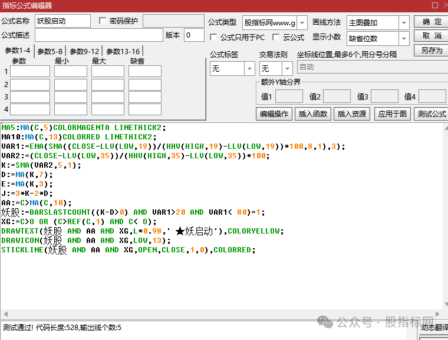Click the 另存为 button
Screen dimensions: 448x340
(431, 51)
